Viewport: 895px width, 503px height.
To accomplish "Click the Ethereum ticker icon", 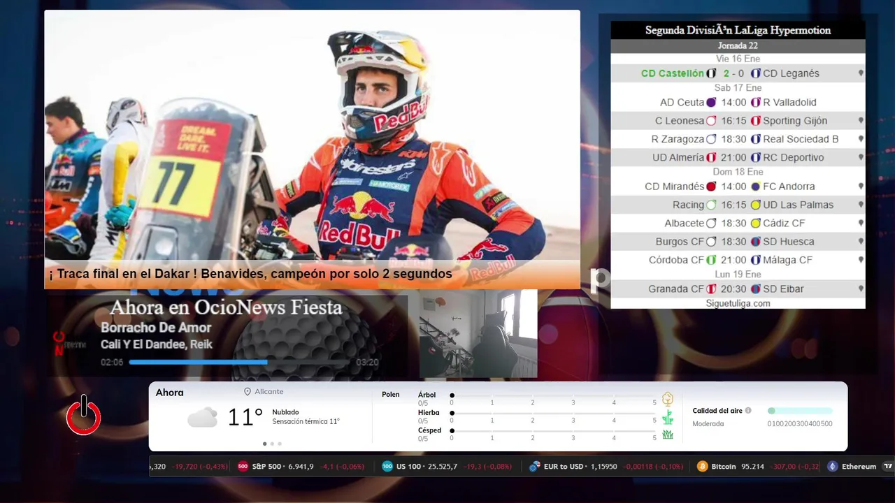I will [x=832, y=466].
